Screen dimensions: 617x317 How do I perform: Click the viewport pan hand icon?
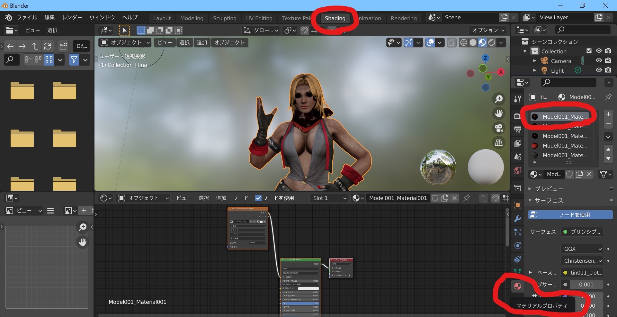(x=499, y=114)
